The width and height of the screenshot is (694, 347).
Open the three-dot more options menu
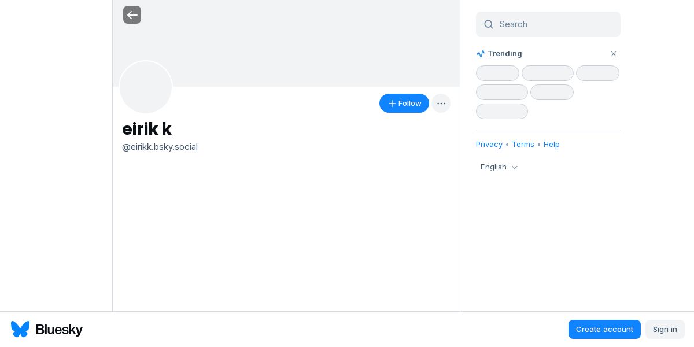[441, 104]
